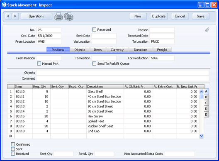The width and height of the screenshot is (219, 161).
Task: Tick the Confirmed checkbox
Action: click(x=13, y=144)
